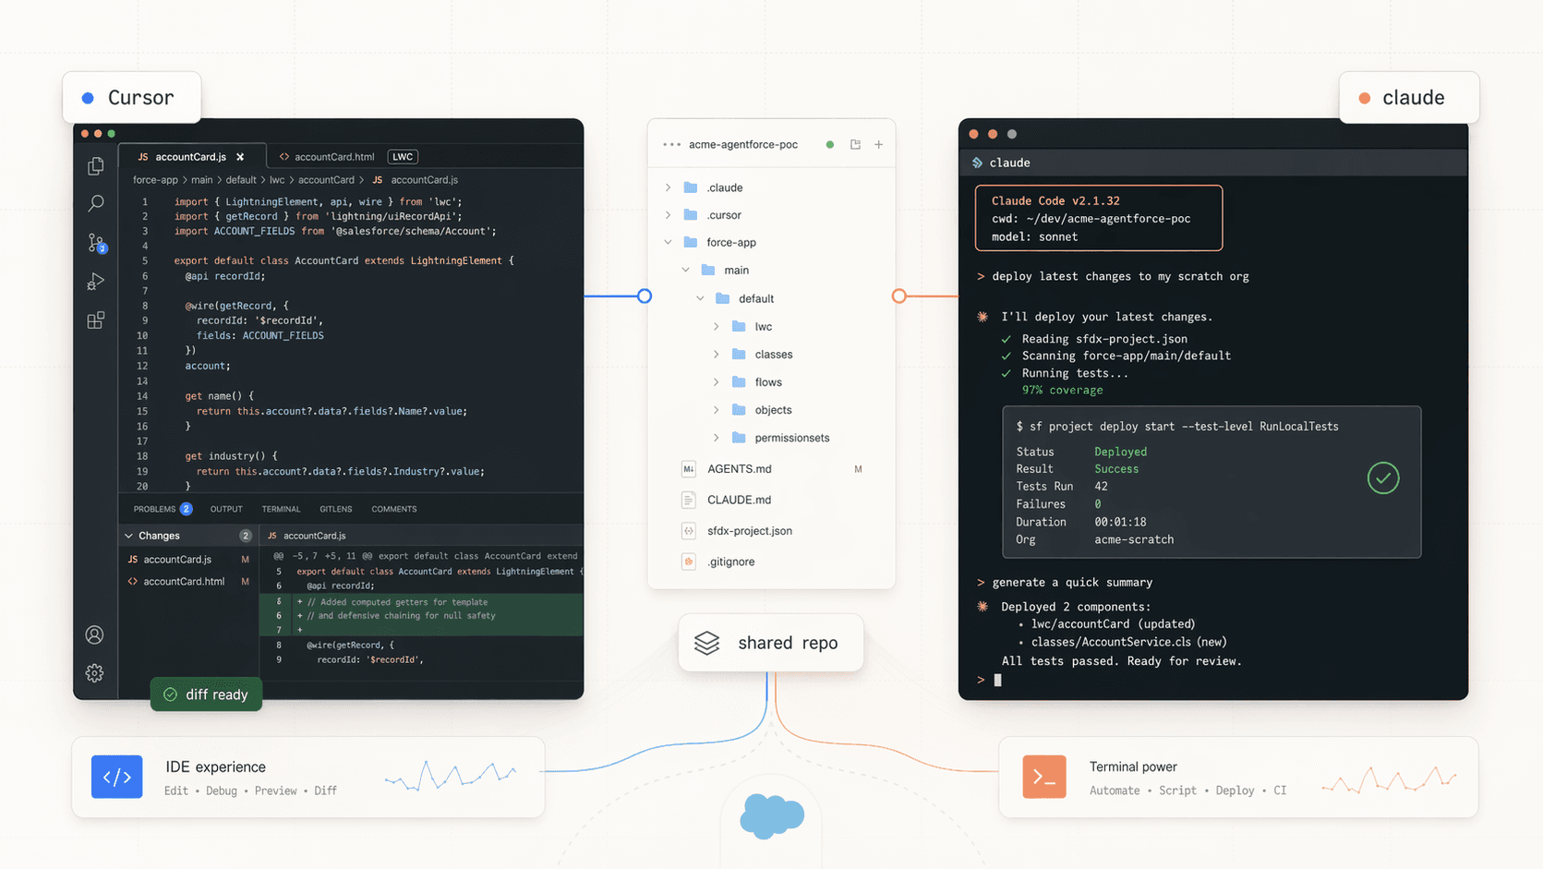Open CLAUDE.md in the file tree
The image size is (1543, 869).
[x=739, y=500]
